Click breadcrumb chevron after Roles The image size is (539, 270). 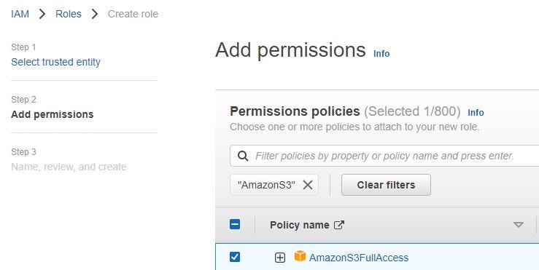(x=95, y=14)
